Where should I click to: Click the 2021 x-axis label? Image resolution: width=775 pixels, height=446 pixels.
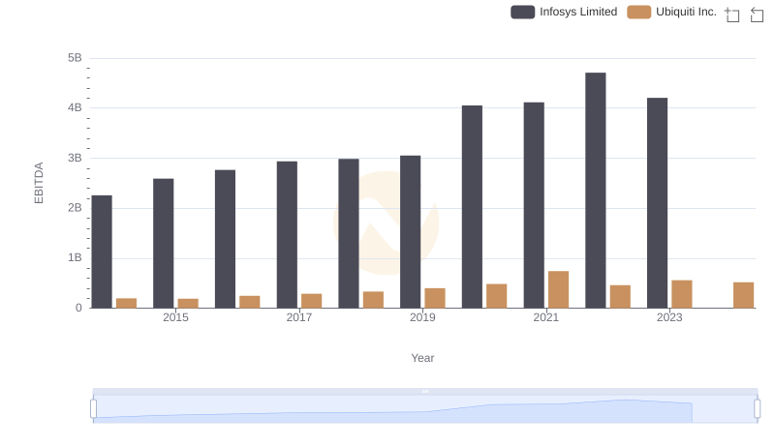pos(545,317)
